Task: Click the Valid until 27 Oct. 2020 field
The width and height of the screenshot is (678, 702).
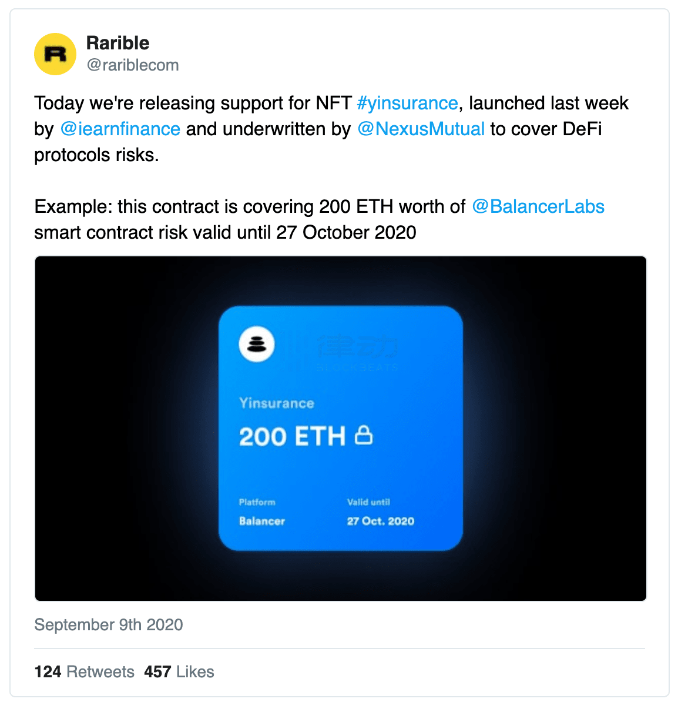Action: pyautogui.click(x=380, y=513)
